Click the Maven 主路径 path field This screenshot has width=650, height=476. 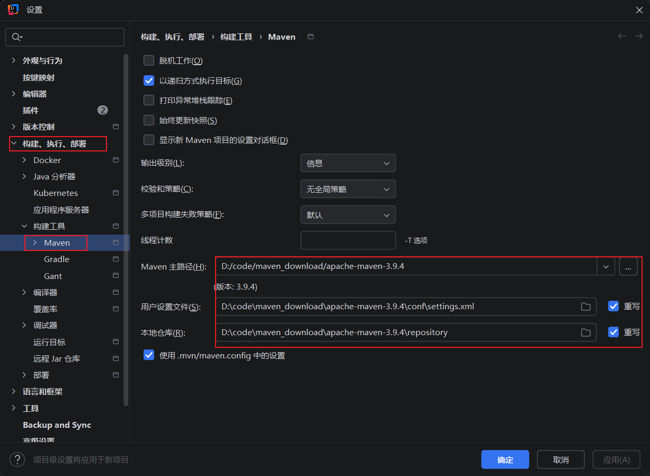(406, 266)
